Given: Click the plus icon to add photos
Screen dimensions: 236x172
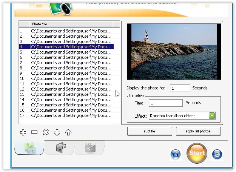Looking at the screenshot, I should [23, 132].
